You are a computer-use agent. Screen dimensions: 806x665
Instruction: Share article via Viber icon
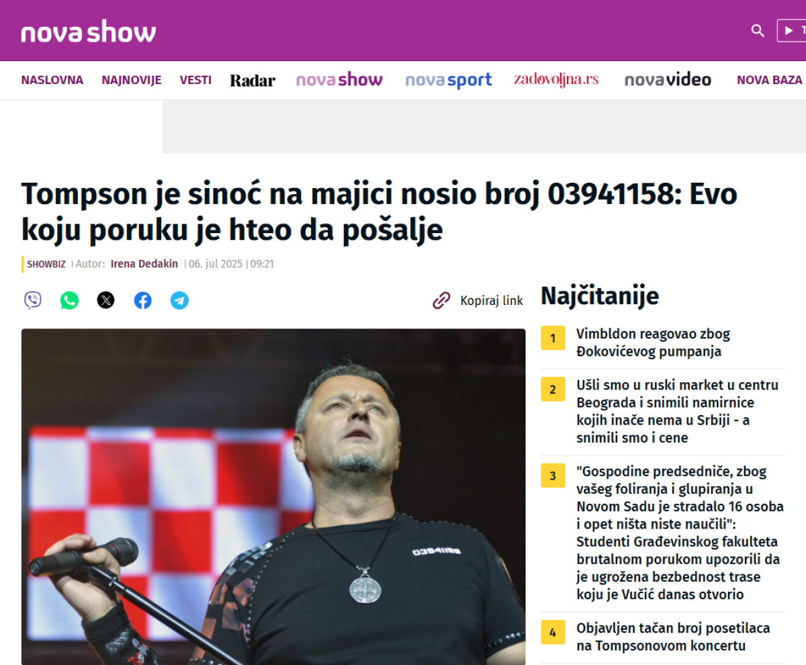32,300
